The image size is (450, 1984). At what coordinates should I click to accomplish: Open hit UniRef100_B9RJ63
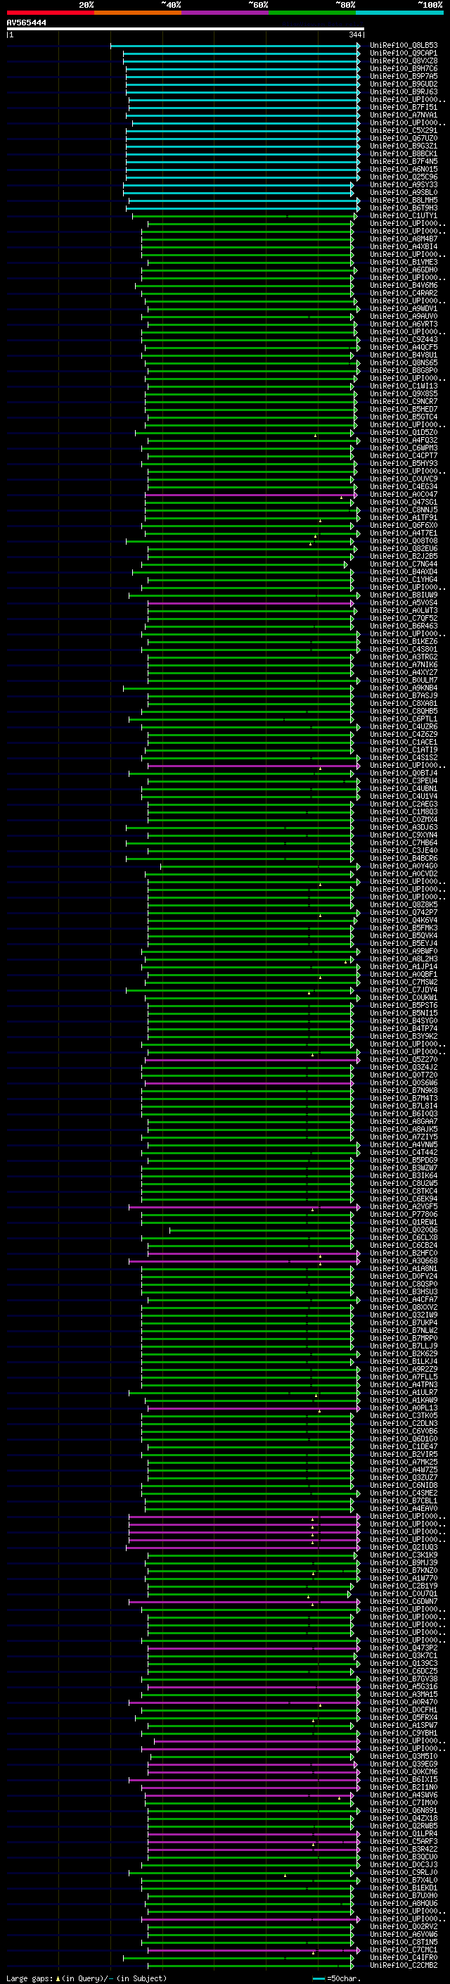coord(404,91)
